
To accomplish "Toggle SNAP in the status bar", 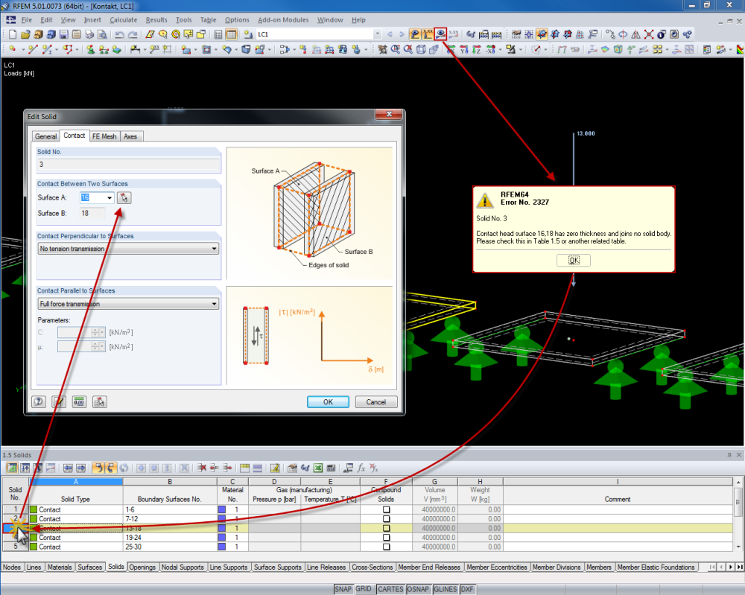I will [343, 589].
